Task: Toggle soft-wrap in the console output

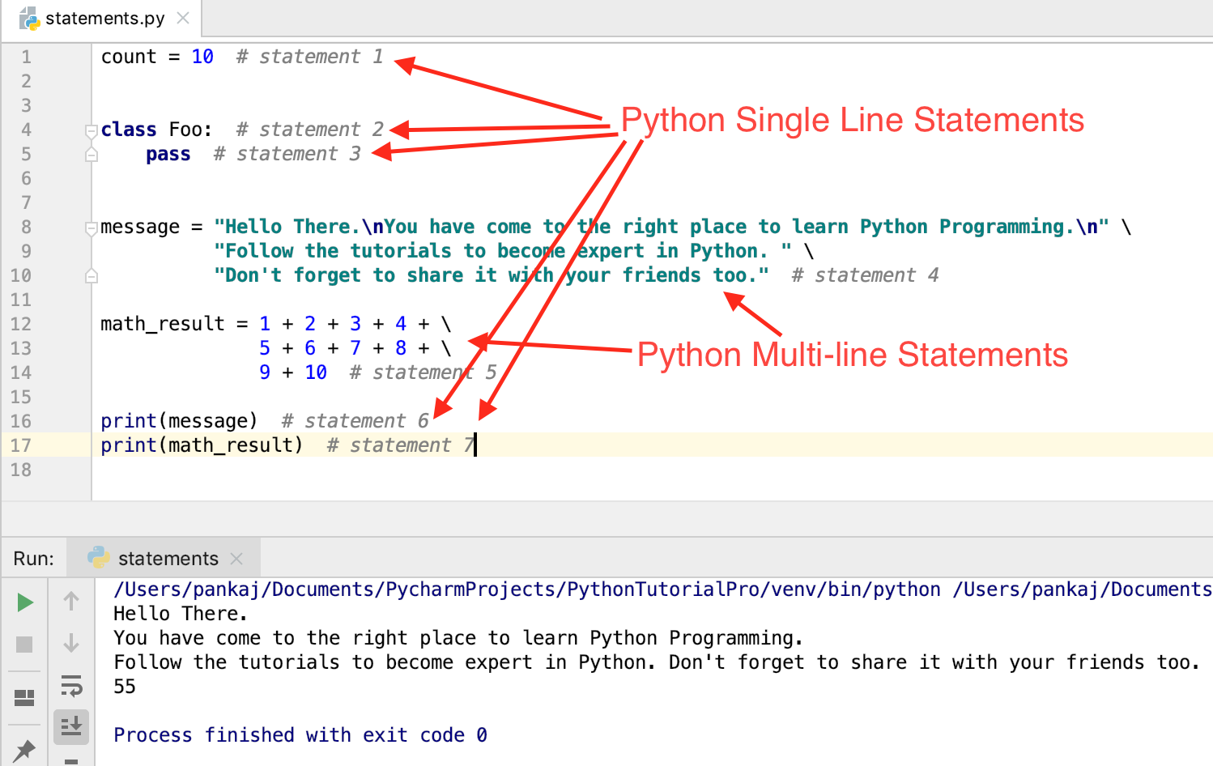Action: 71,683
